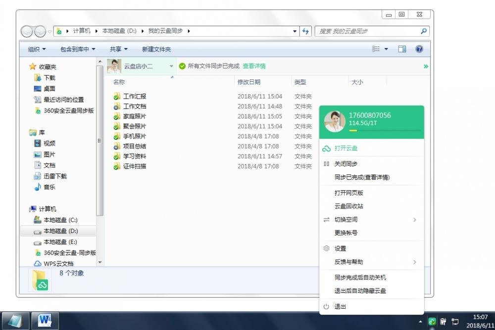Open the 360 cloud tray icon in taskbar
This screenshot has width=495, height=330.
click(x=432, y=321)
